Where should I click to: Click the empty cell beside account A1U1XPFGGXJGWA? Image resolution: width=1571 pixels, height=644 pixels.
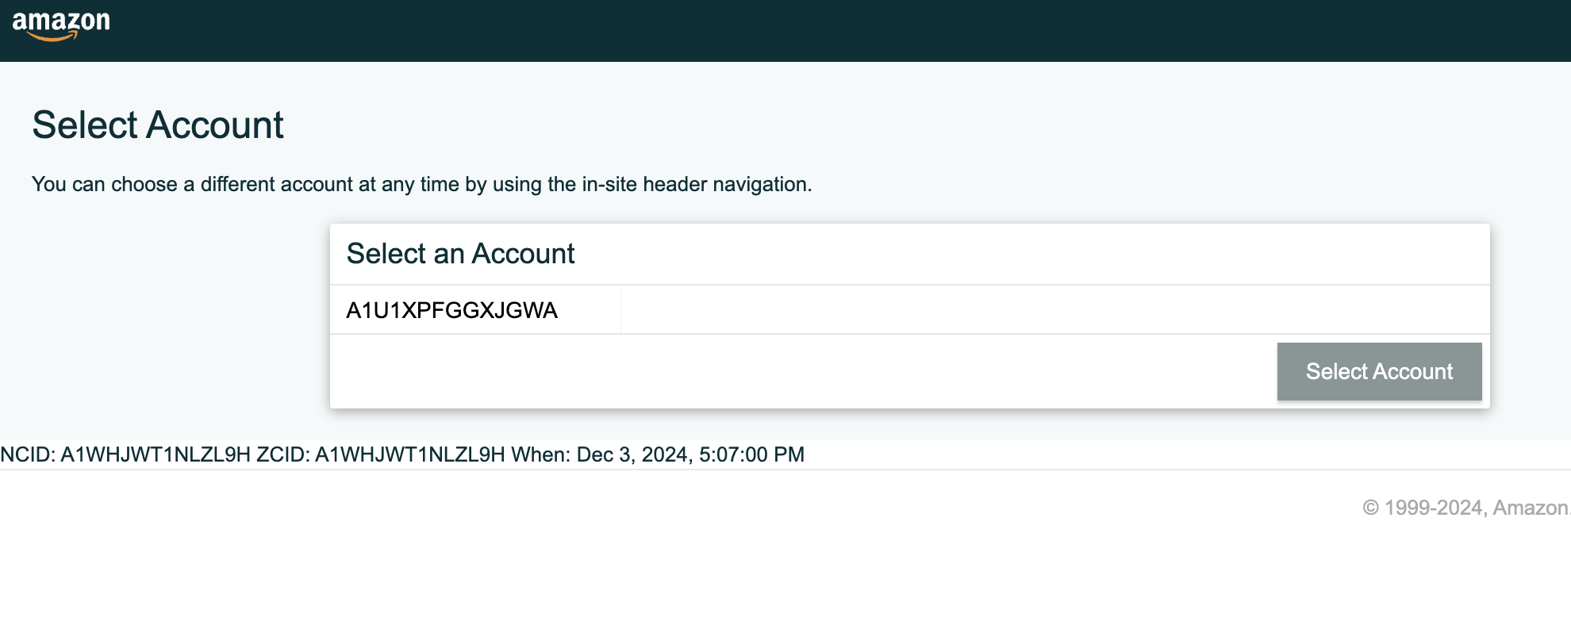click(1055, 310)
